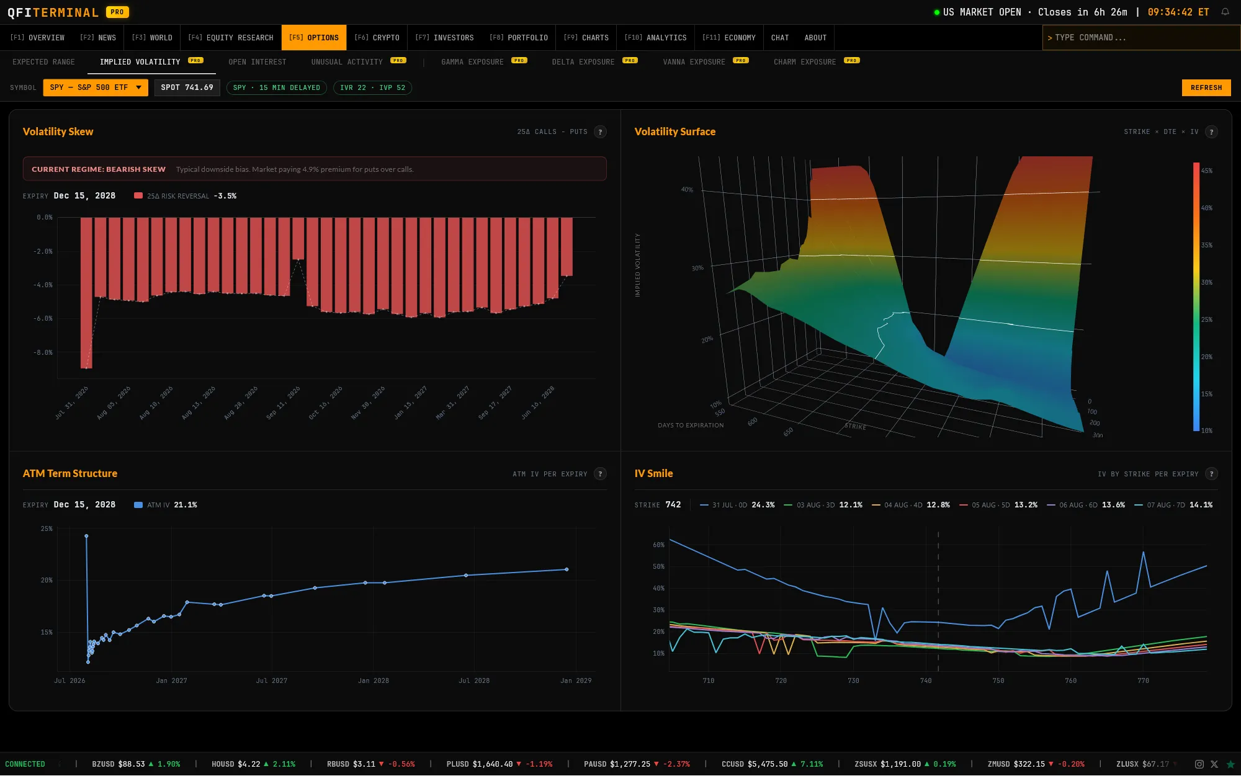Open the Chat menu item
Image resolution: width=1241 pixels, height=776 pixels.
[780, 38]
